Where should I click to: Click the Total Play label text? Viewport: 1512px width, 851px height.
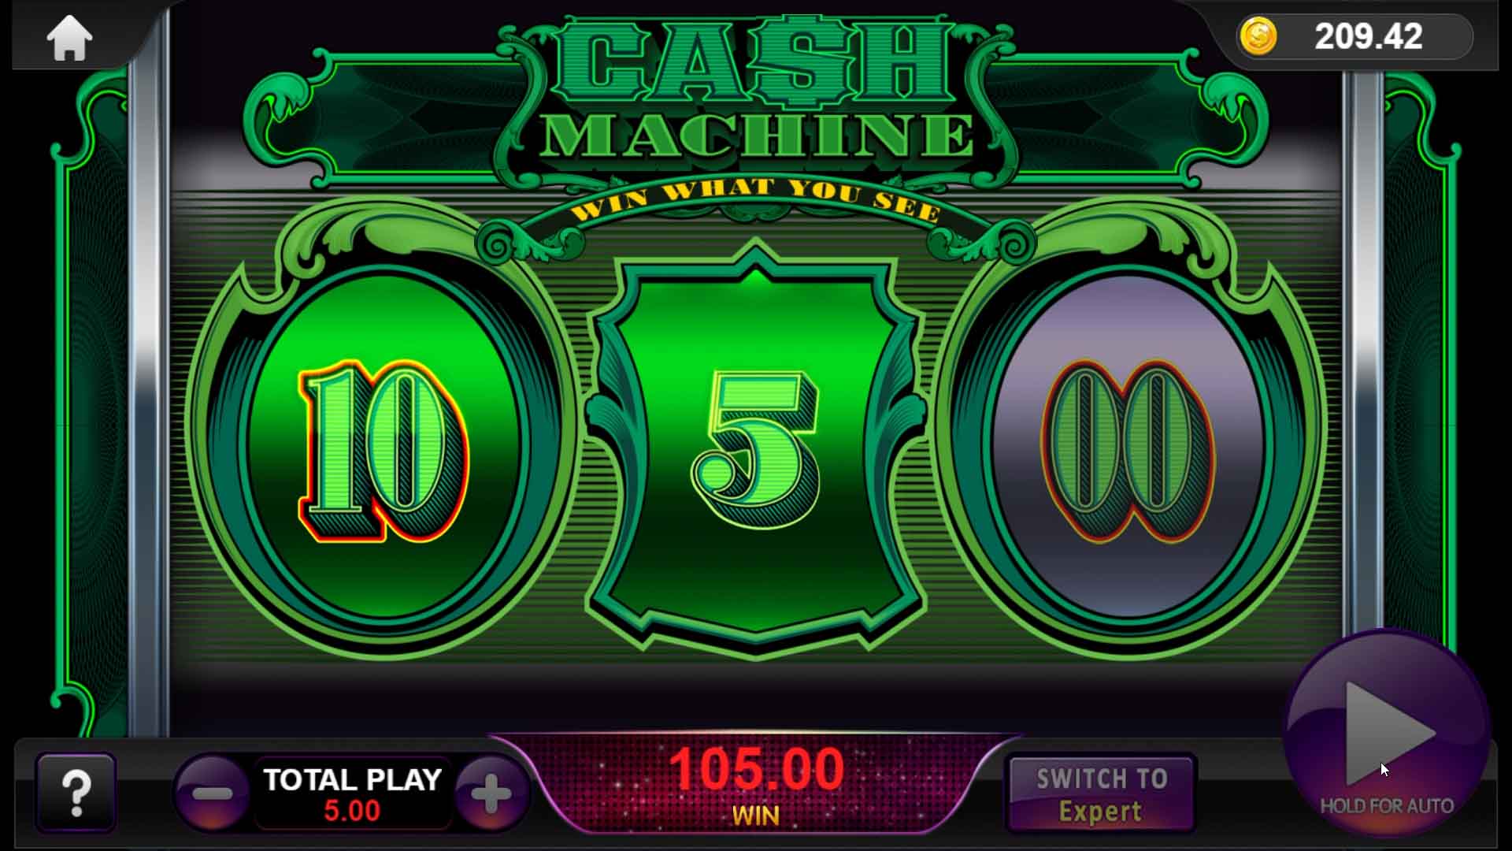352,779
